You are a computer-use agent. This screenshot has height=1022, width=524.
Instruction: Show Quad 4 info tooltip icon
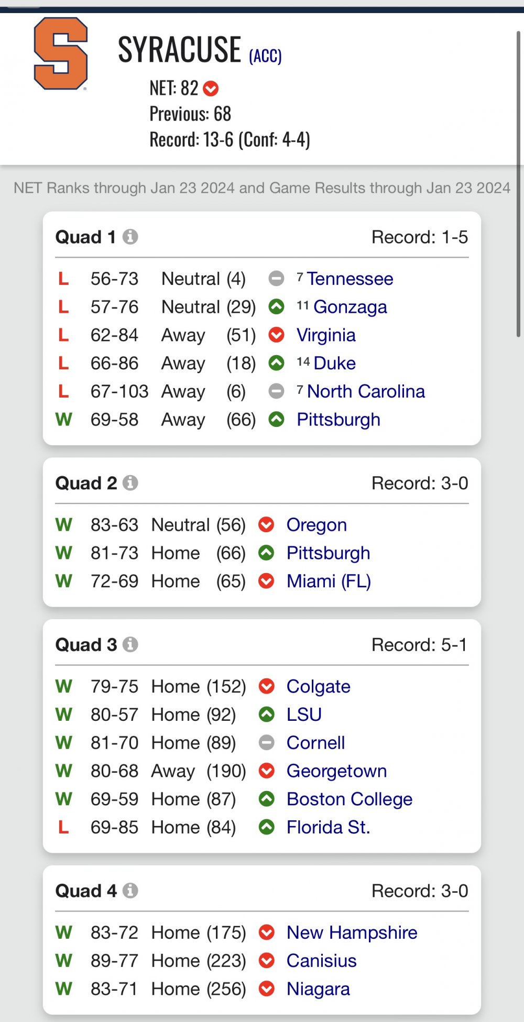pyautogui.click(x=130, y=890)
